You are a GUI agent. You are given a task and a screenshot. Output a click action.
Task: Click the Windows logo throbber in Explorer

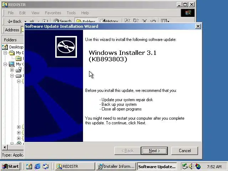point(188,13)
